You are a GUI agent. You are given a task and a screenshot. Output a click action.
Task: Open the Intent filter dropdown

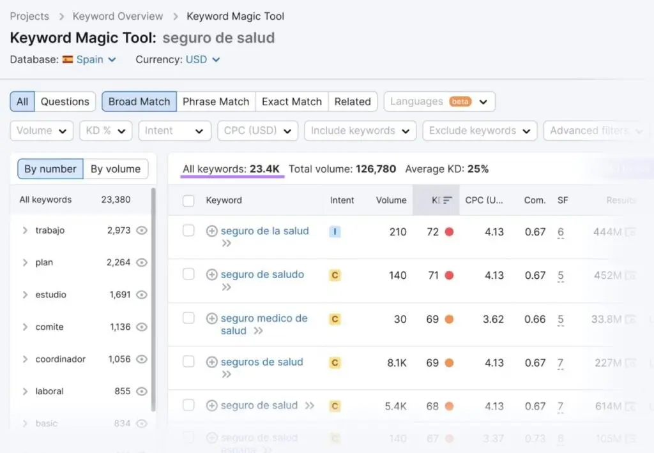tap(175, 131)
